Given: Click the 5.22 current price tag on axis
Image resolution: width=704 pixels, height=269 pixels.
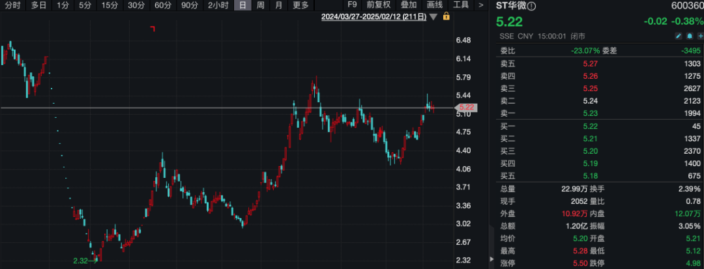Looking at the screenshot, I should (467, 107).
